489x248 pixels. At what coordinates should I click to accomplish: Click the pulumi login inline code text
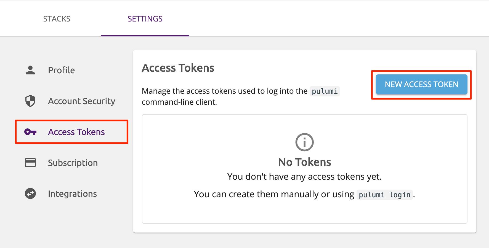(385, 195)
